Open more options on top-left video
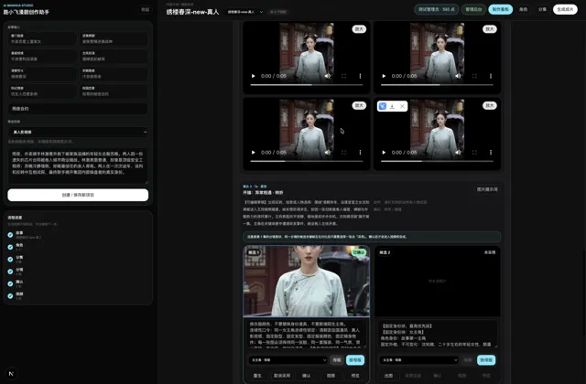This screenshot has height=384, width=586. [360, 76]
